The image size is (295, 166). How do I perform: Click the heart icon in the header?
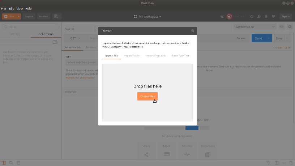tap(274, 16)
